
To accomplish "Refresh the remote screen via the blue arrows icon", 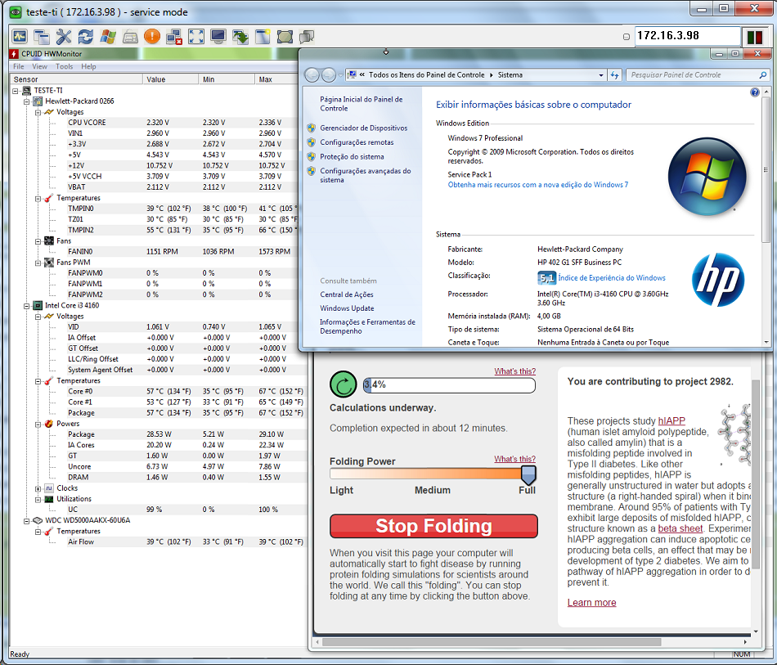I will (86, 36).
